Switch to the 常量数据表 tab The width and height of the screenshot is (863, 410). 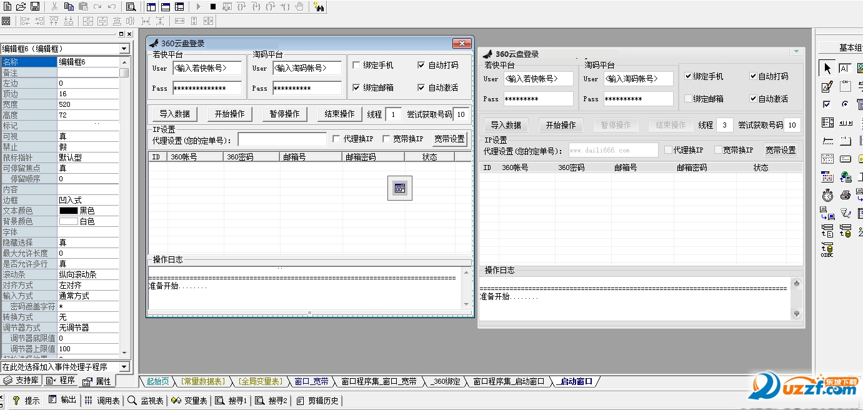202,381
